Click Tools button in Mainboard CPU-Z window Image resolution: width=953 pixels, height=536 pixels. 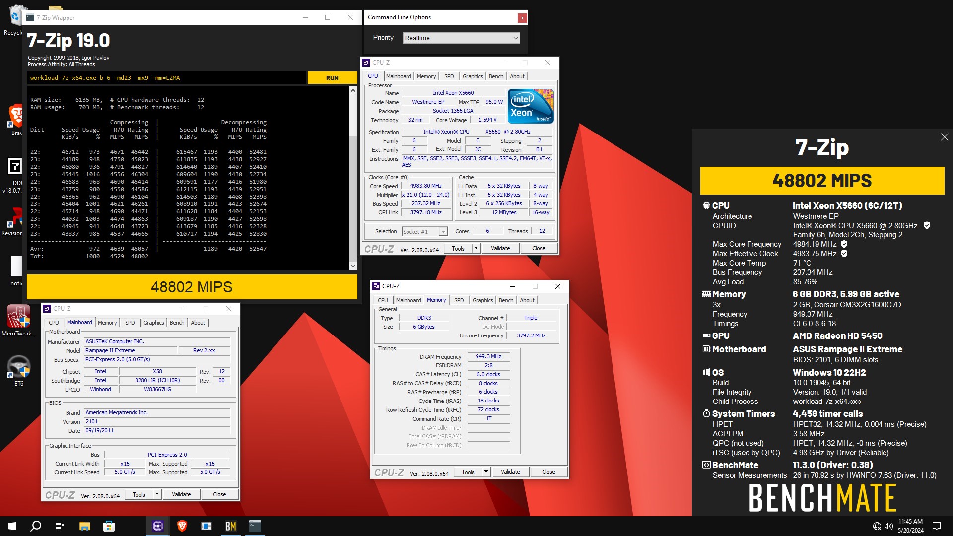(x=139, y=494)
